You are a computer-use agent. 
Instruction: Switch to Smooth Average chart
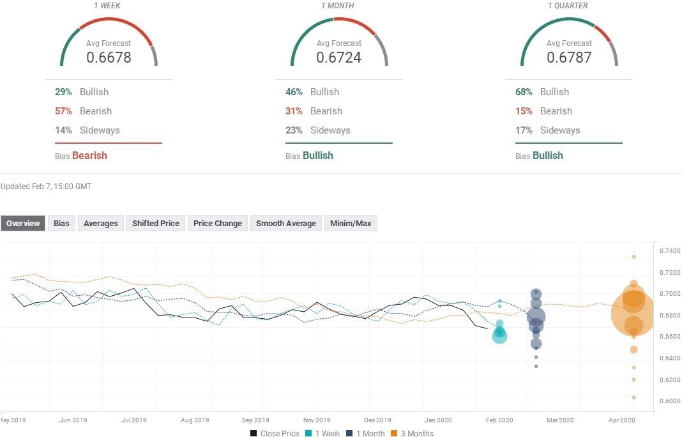pos(285,223)
